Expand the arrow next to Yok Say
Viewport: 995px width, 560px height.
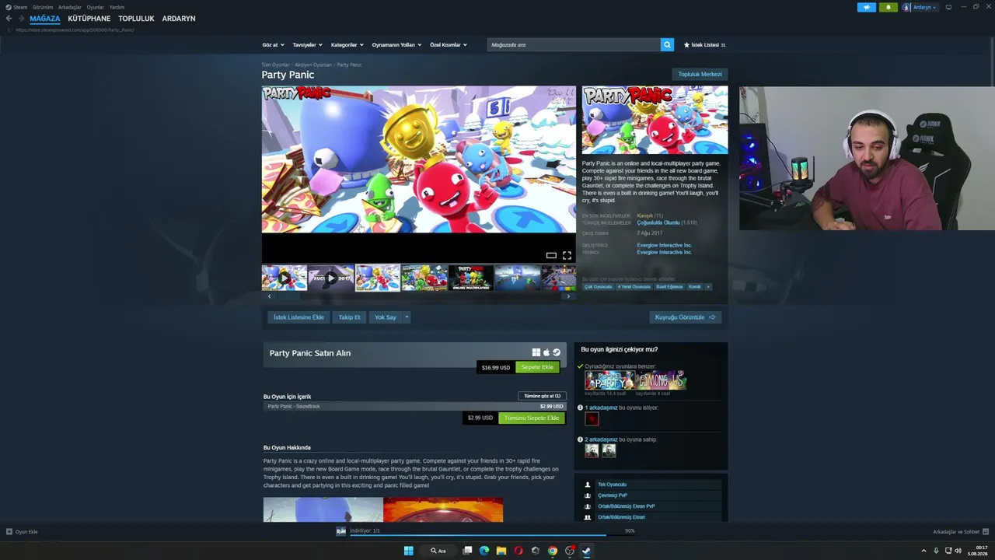(406, 317)
